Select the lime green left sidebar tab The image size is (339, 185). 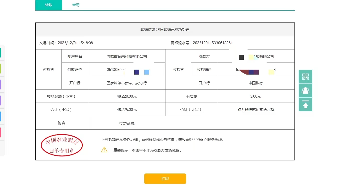1,68
